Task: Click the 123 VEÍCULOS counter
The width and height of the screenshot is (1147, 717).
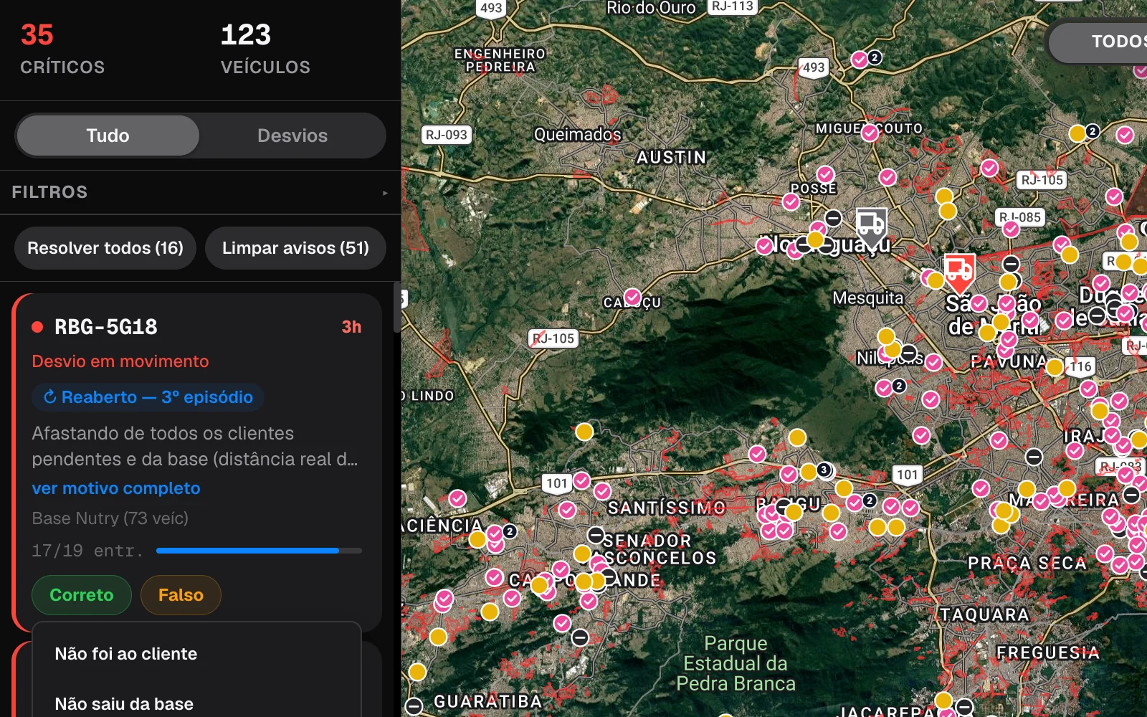Action: point(265,49)
